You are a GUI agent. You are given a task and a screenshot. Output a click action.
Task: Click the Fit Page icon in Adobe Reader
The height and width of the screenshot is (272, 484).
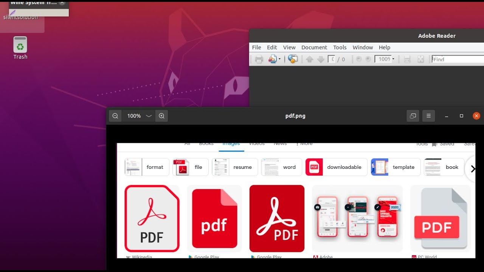tap(420, 59)
